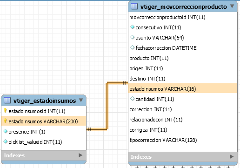
Task: Select the highlighted estadoinsumos VARCHAR(16) column
Action: [183, 89]
